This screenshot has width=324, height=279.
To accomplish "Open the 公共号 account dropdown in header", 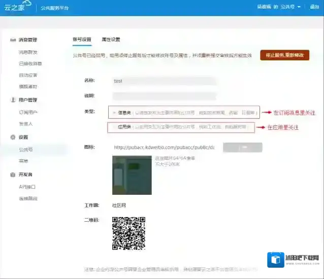I will point(290,7).
